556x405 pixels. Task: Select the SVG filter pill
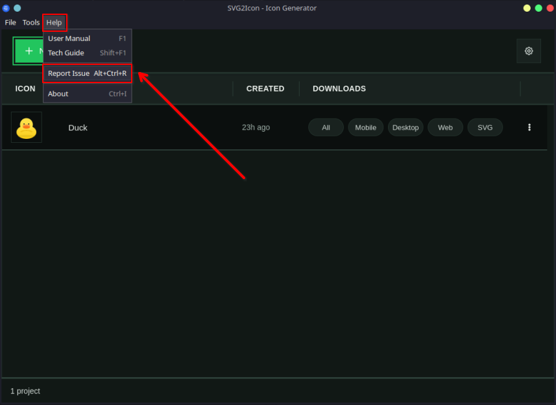[485, 127]
